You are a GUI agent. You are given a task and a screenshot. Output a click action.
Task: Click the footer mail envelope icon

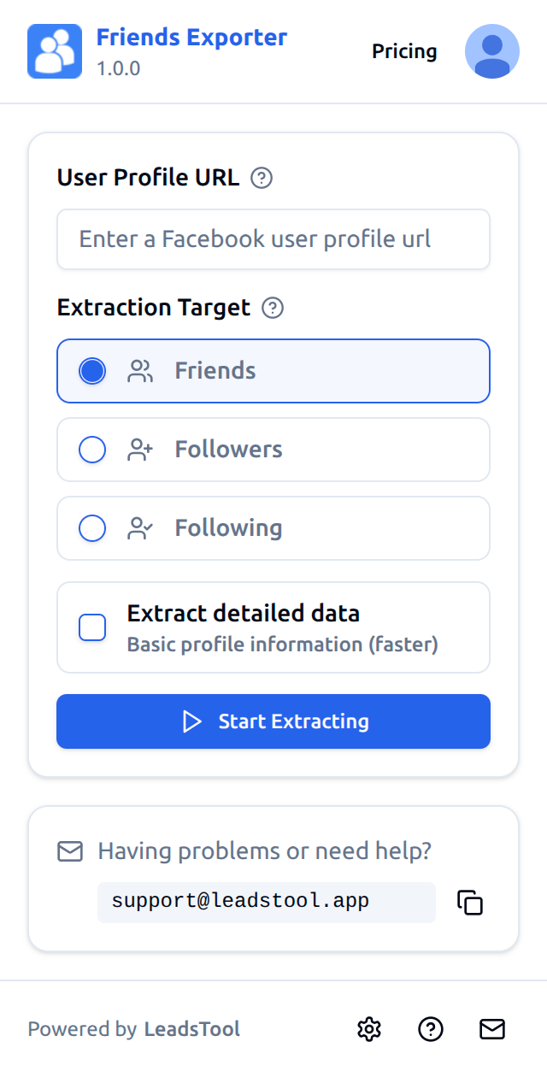coord(492,1029)
